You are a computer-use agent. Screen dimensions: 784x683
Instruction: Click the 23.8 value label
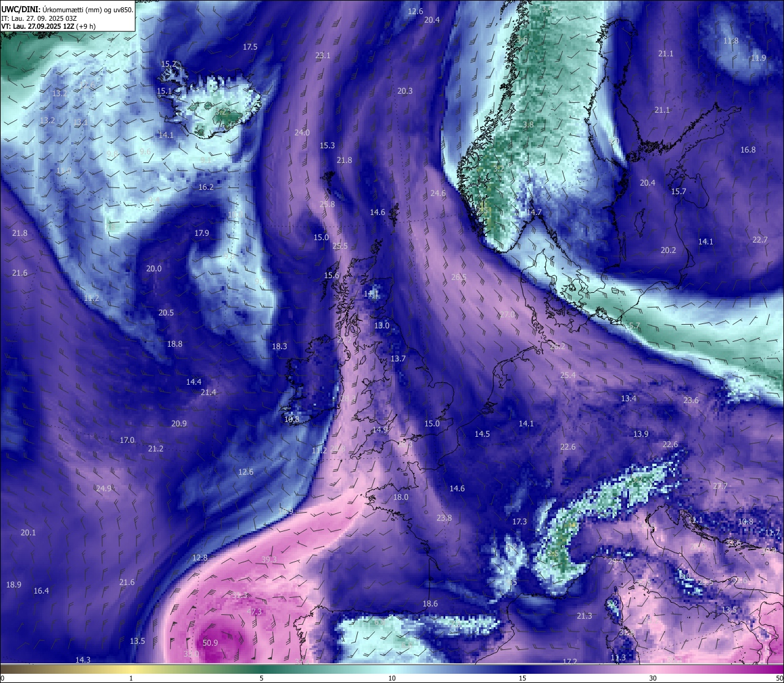pos(444,518)
